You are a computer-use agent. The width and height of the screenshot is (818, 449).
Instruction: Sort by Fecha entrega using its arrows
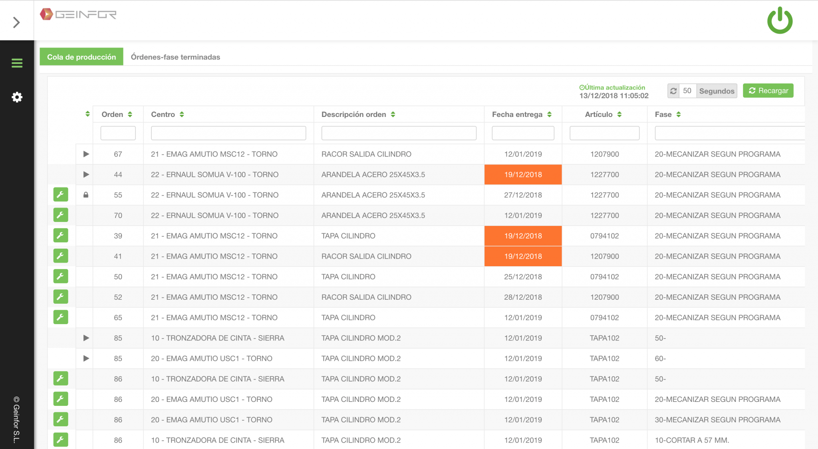pyautogui.click(x=550, y=114)
